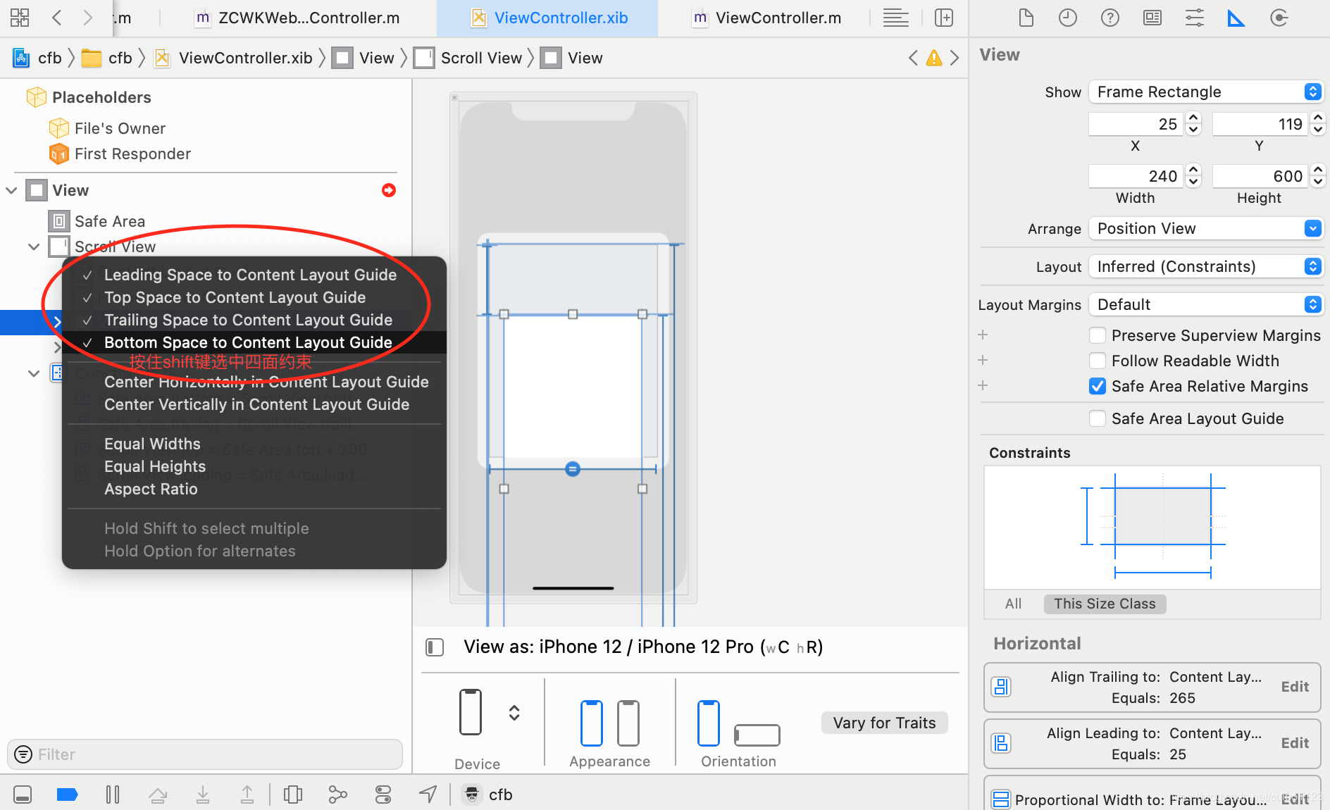Click the step out debug icon
The width and height of the screenshot is (1330, 810).
pyautogui.click(x=247, y=795)
